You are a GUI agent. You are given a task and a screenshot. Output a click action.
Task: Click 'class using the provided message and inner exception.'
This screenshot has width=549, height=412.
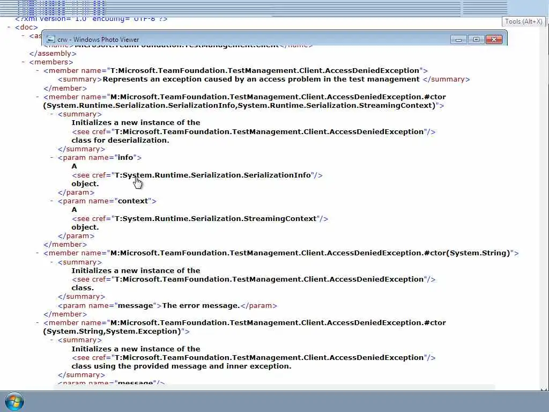(x=181, y=366)
